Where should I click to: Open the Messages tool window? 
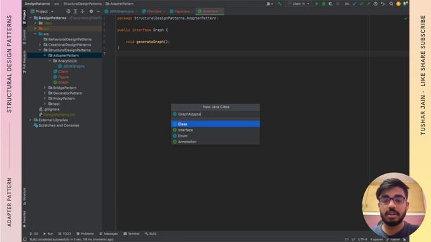108,234
